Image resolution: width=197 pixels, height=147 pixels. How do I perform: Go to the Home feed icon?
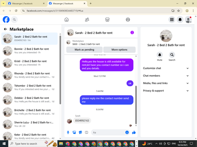click(x=67, y=20)
